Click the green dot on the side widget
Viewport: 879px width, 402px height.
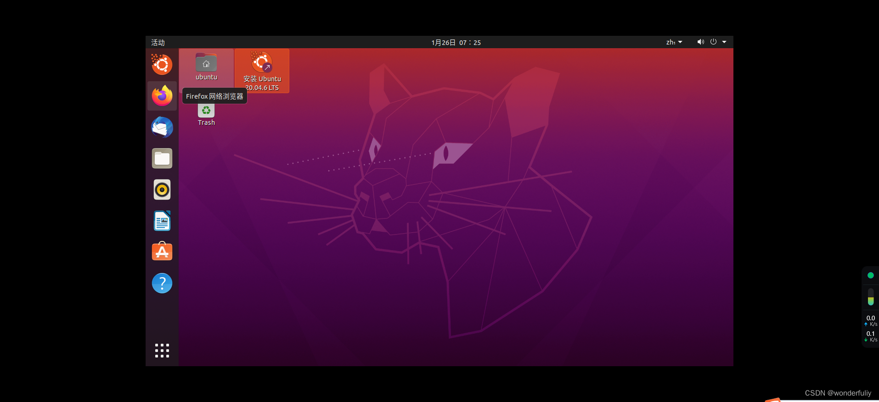(870, 275)
